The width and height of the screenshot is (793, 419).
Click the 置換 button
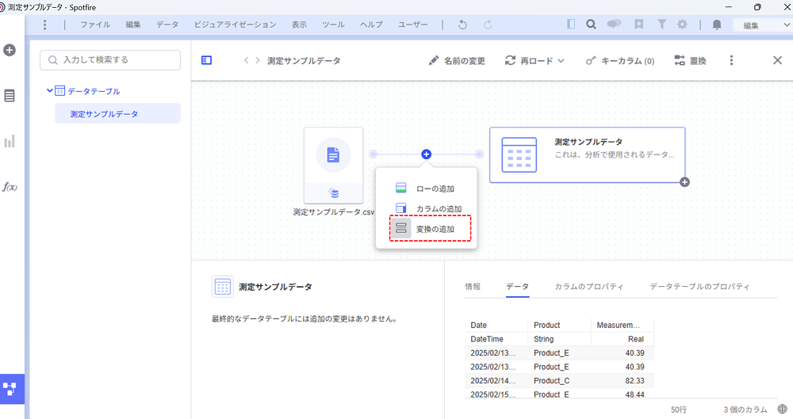click(x=691, y=61)
